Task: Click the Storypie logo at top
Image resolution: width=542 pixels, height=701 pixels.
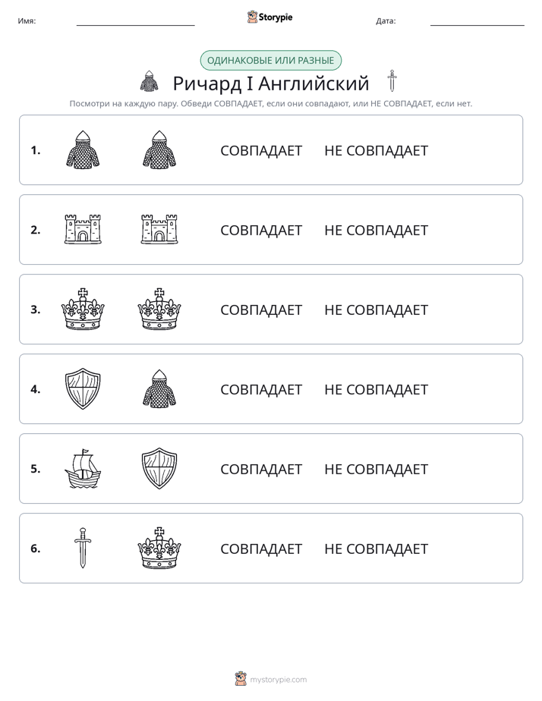Action: [x=270, y=17]
